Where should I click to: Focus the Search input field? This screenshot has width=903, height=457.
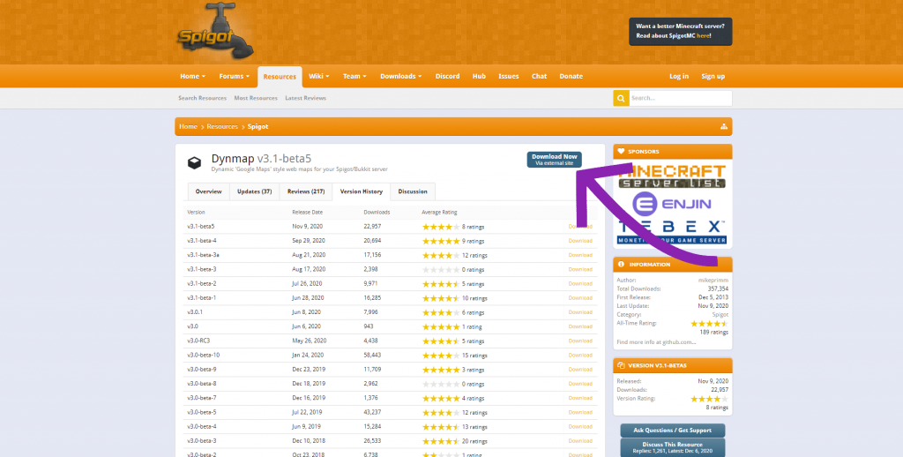click(680, 99)
